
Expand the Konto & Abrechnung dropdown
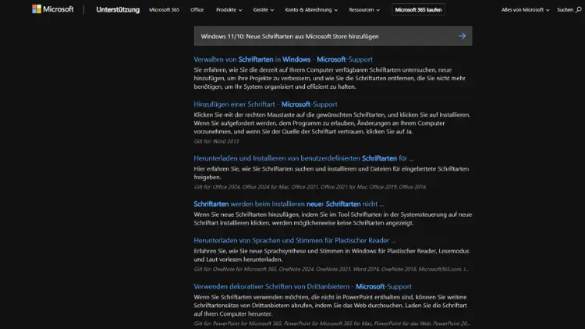pos(311,9)
